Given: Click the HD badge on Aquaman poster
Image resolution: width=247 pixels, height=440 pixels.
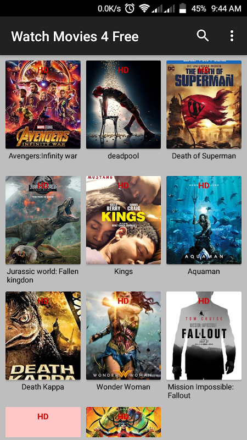Looking at the screenshot, I should coord(204,185).
